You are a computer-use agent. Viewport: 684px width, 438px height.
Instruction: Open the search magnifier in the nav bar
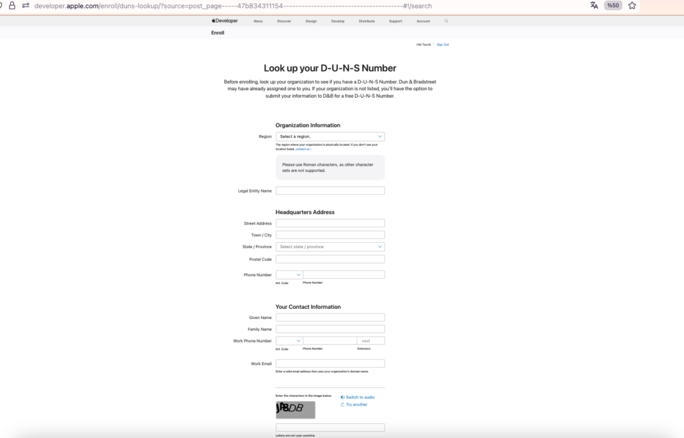click(446, 21)
